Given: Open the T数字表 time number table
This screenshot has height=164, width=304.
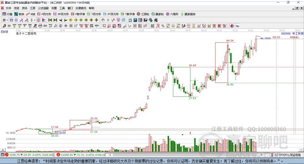Looking at the screenshot, I should pyautogui.click(x=128, y=14).
